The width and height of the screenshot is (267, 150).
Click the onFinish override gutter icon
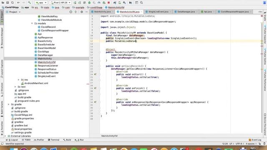(96, 88)
